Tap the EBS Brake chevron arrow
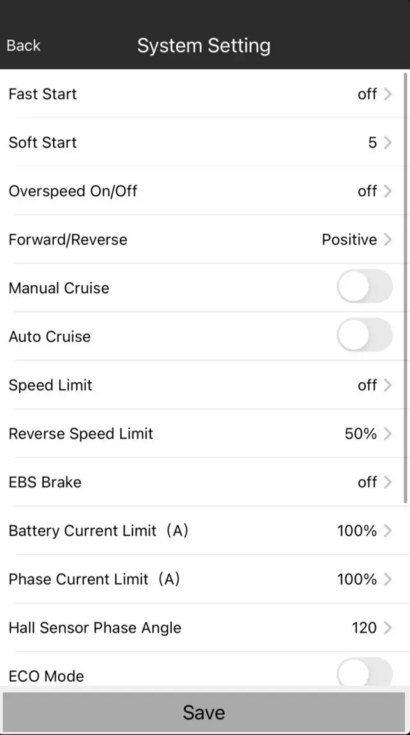 (387, 482)
